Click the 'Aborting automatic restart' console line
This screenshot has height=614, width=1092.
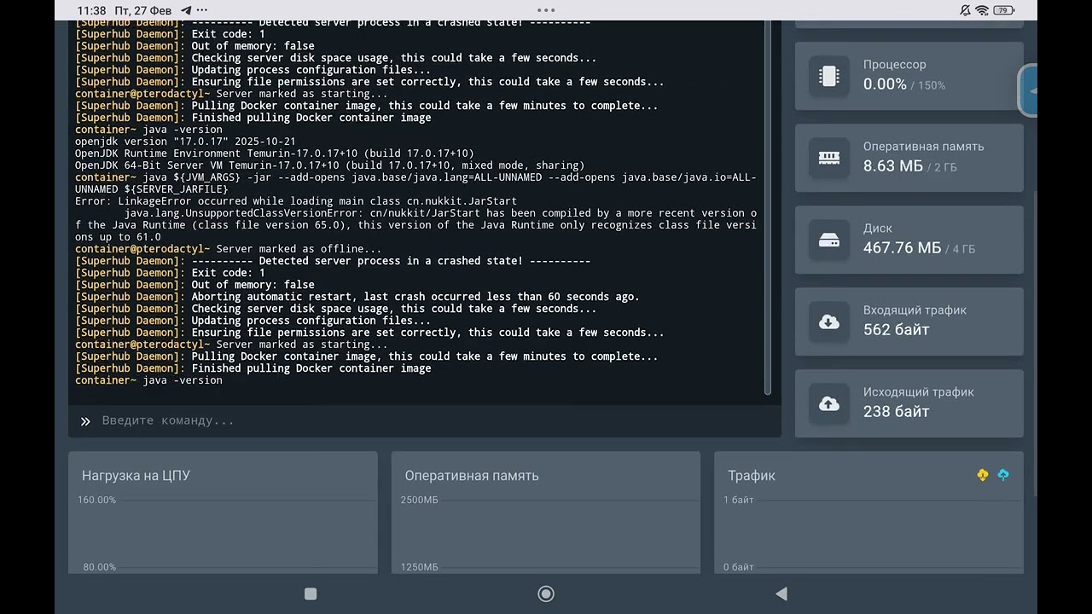click(x=357, y=297)
